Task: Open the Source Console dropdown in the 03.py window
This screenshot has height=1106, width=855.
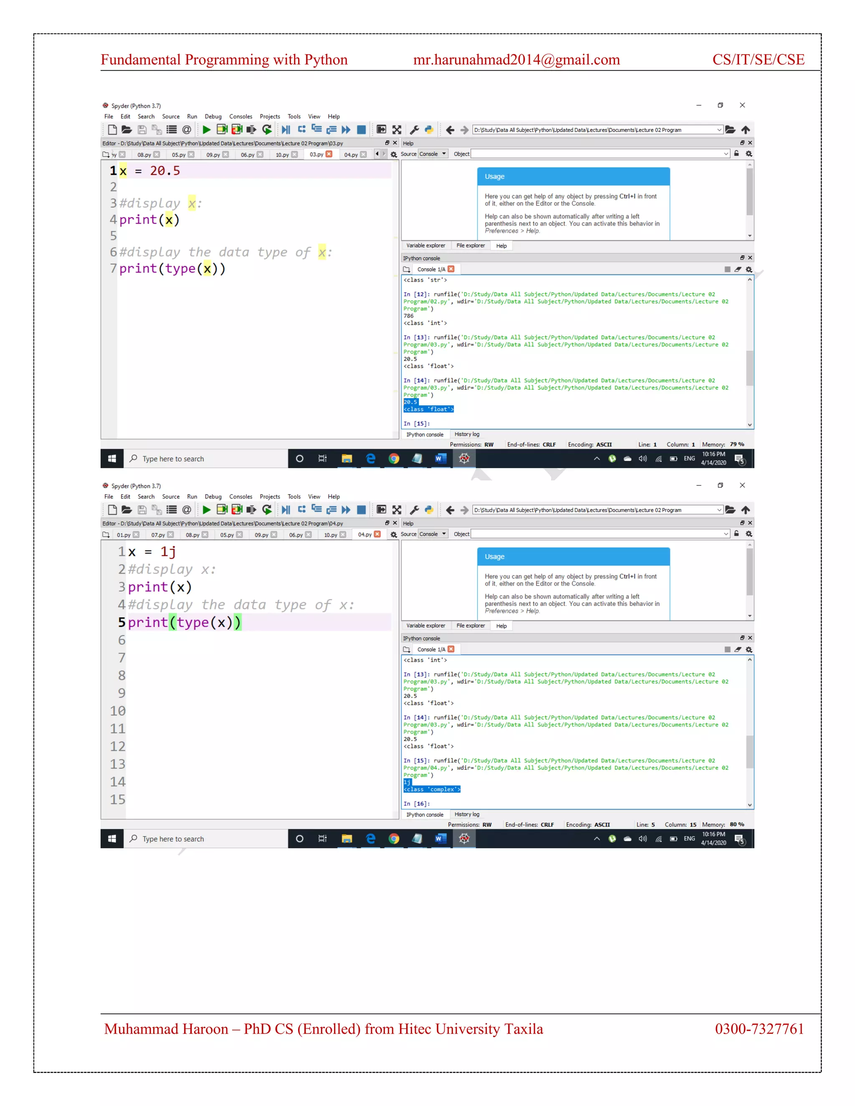Action: 433,154
